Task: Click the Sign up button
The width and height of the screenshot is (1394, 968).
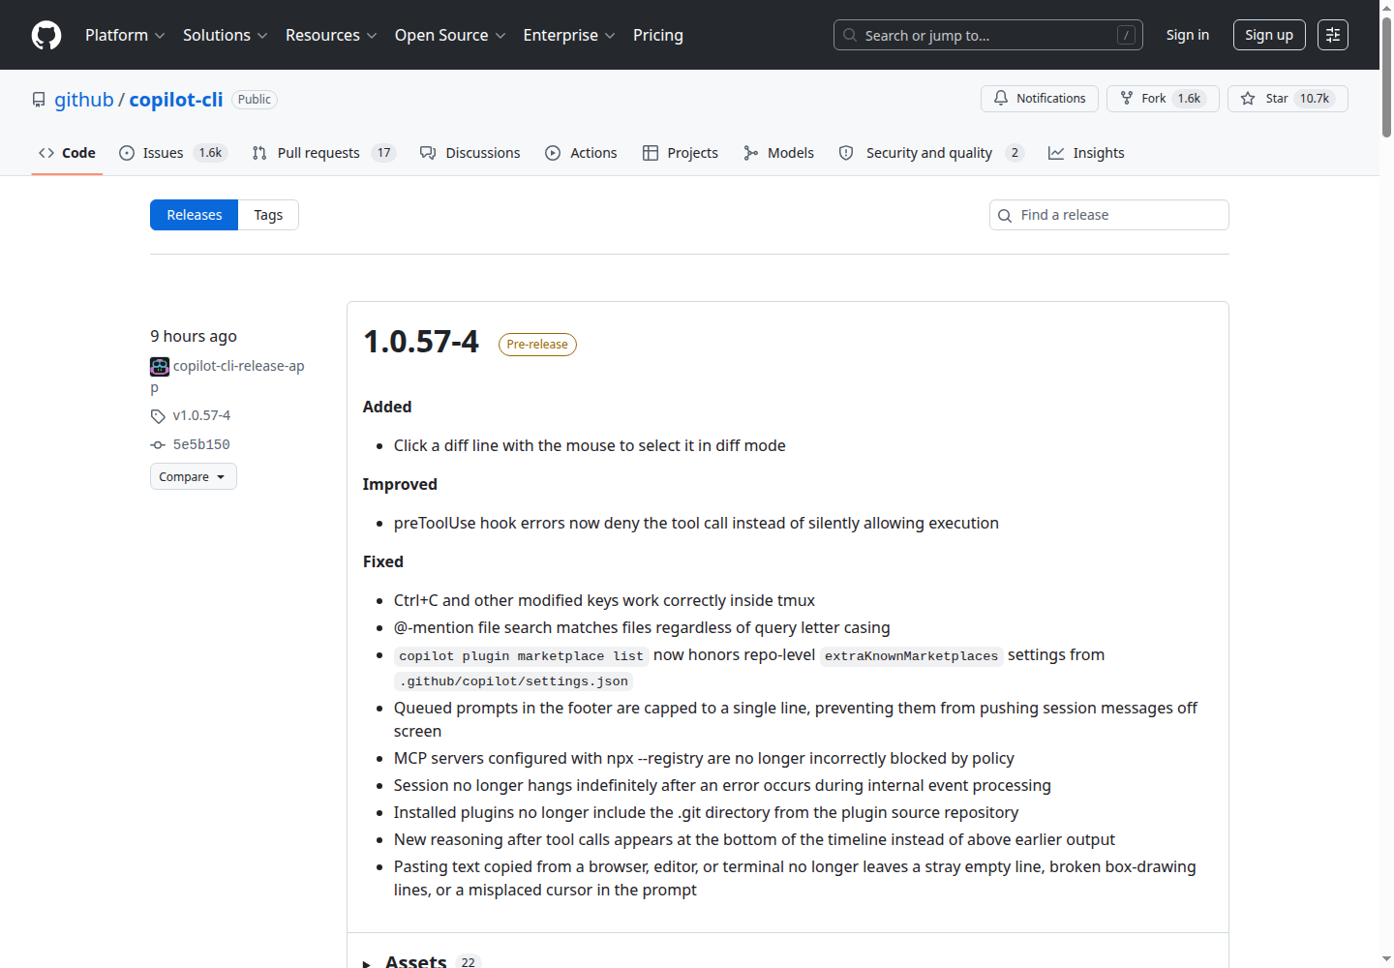Action: coord(1269,35)
